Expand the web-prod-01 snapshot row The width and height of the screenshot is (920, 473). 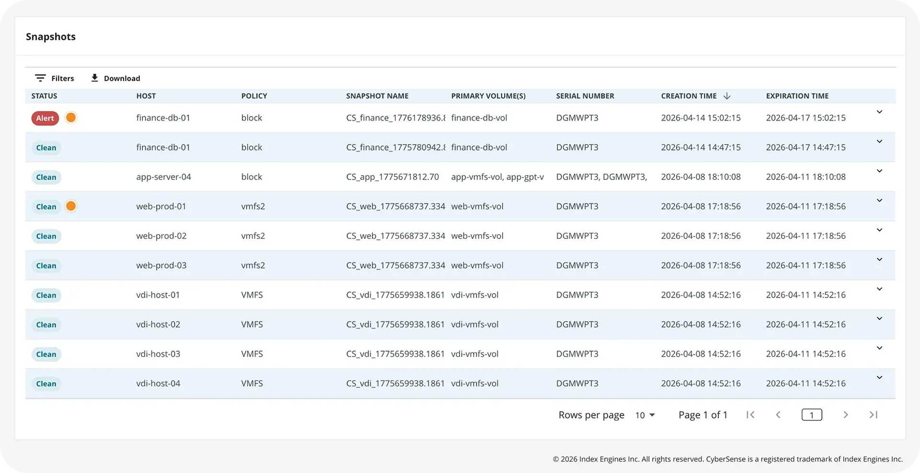(x=879, y=201)
